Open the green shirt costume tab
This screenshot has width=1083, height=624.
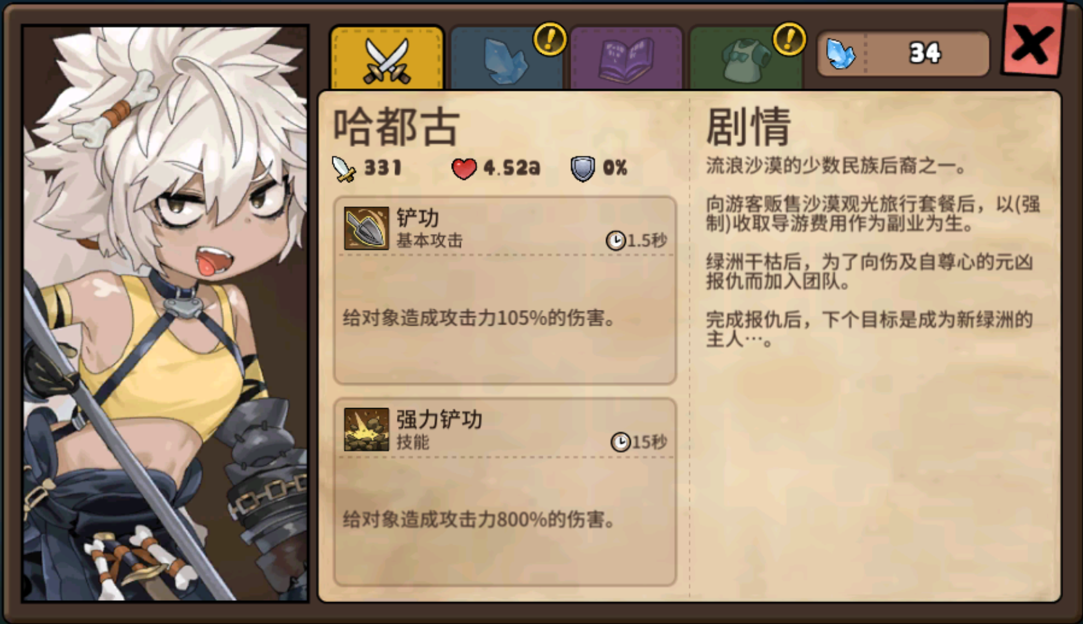point(745,59)
